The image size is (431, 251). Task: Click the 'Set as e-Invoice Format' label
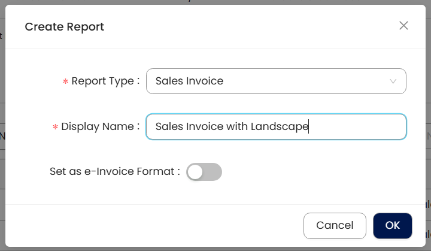pyautogui.click(x=114, y=172)
